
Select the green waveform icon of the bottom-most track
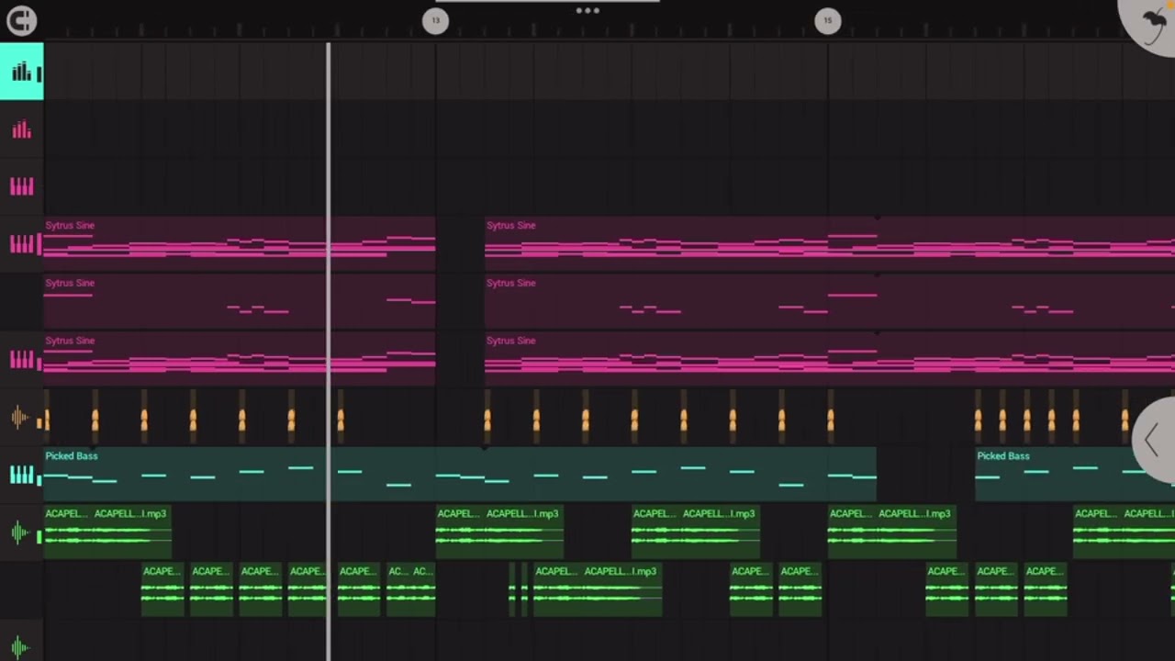click(x=21, y=648)
